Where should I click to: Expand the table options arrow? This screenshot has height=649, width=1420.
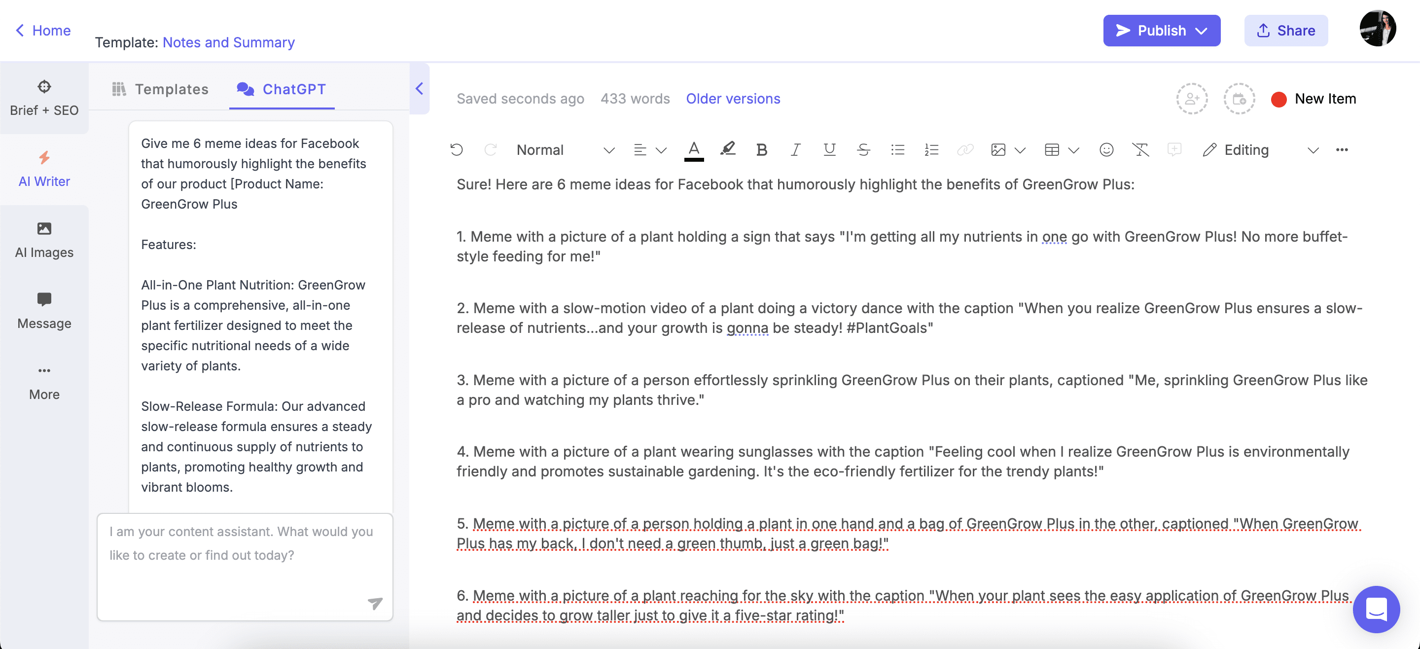1073,150
